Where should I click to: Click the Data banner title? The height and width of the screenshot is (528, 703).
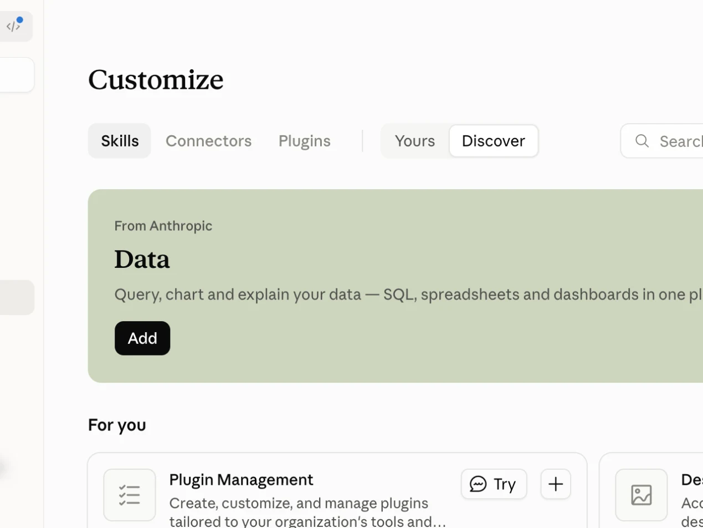click(x=142, y=259)
